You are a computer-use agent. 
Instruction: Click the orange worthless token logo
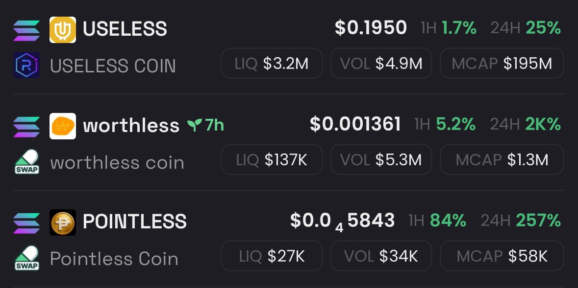click(63, 126)
